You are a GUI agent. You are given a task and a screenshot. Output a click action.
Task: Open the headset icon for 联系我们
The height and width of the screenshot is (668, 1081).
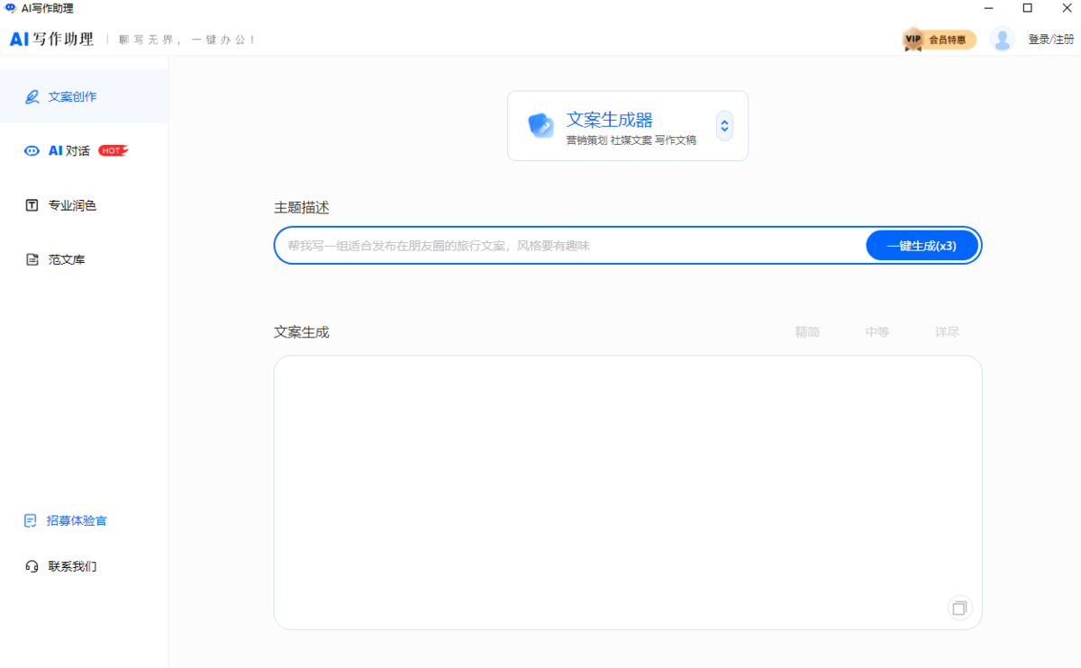[x=30, y=565]
